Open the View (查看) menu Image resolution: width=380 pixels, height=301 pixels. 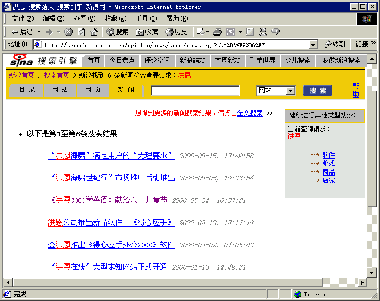84,19
